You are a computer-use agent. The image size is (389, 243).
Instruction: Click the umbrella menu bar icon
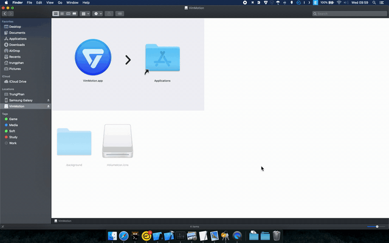278,2
